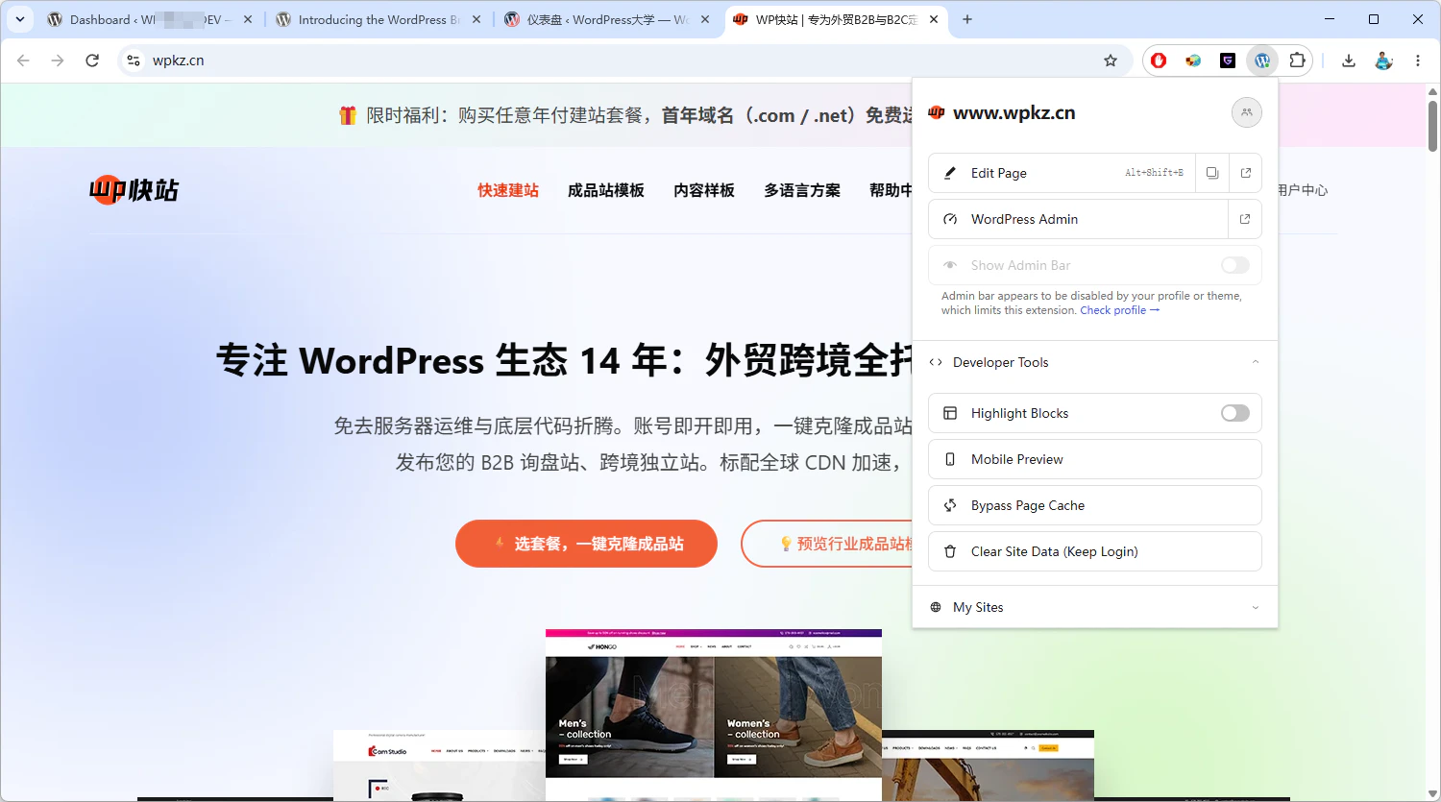Click the dark purple extension icon
This screenshot has height=802, width=1441.
[x=1228, y=61]
